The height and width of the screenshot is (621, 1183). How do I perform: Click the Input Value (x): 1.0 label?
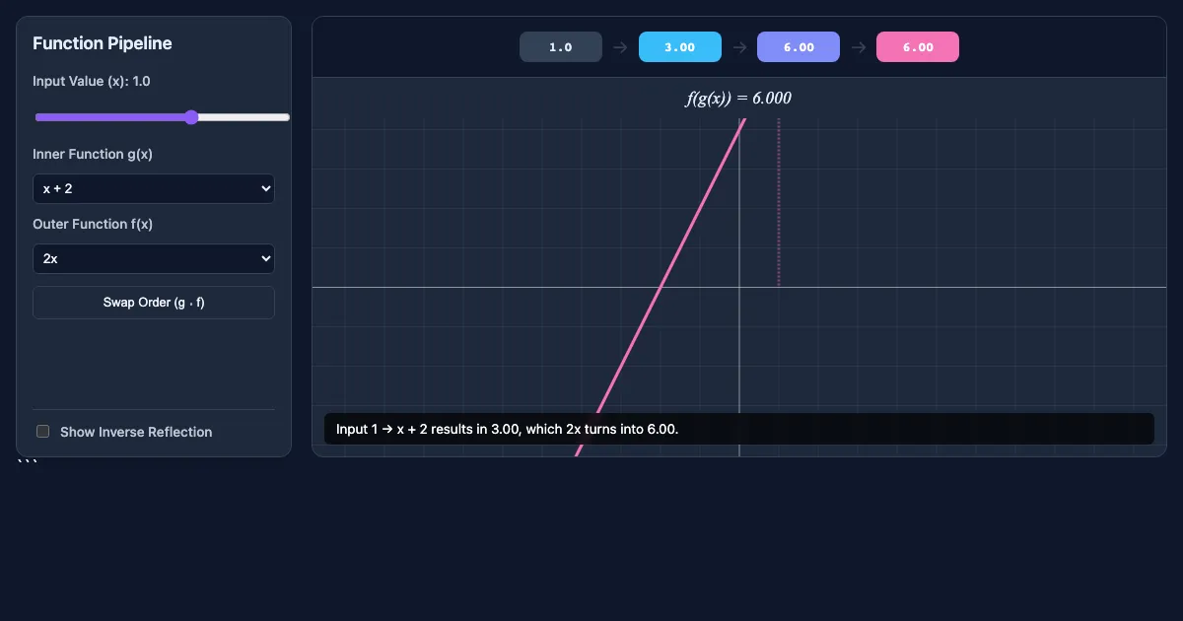[92, 81]
